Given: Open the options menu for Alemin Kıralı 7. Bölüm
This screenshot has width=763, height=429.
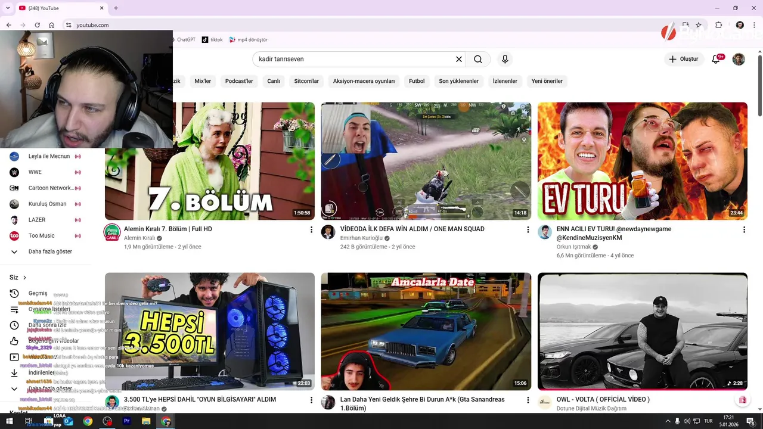Looking at the screenshot, I should (x=311, y=229).
